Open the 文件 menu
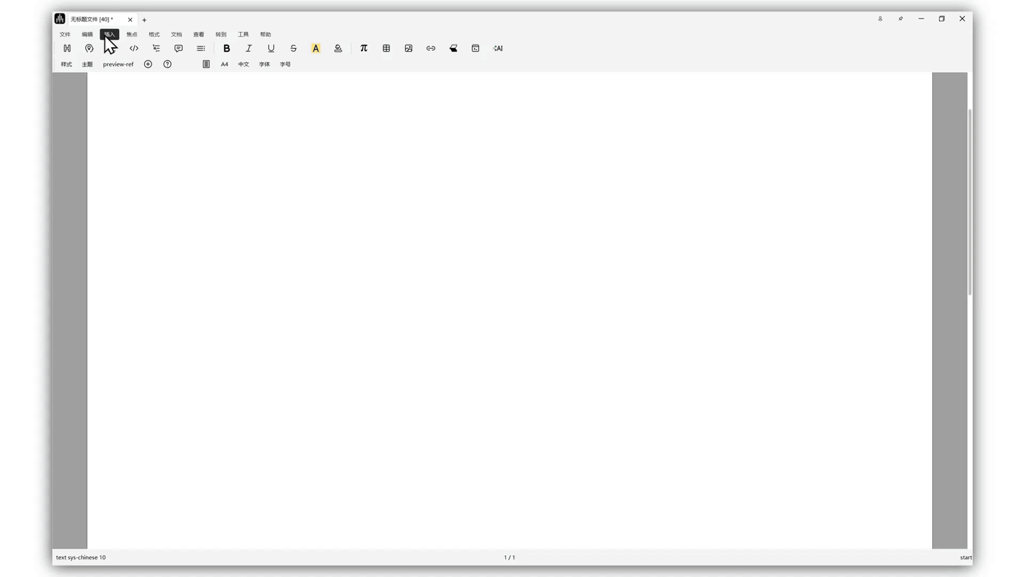The width and height of the screenshot is (1025, 577). [x=65, y=34]
